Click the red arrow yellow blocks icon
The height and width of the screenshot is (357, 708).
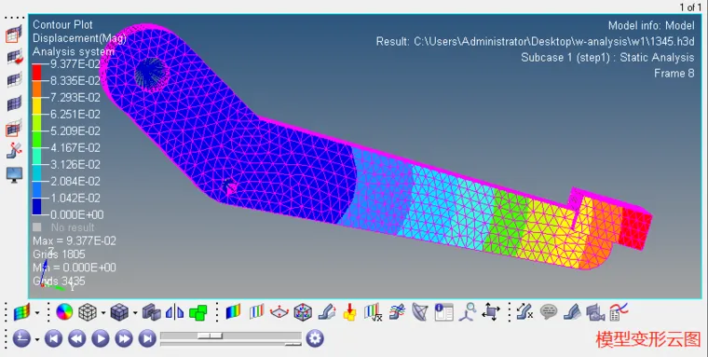[x=349, y=312]
